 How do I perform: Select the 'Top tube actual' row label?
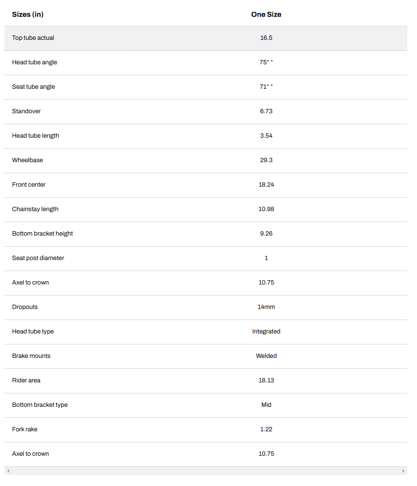[33, 38]
